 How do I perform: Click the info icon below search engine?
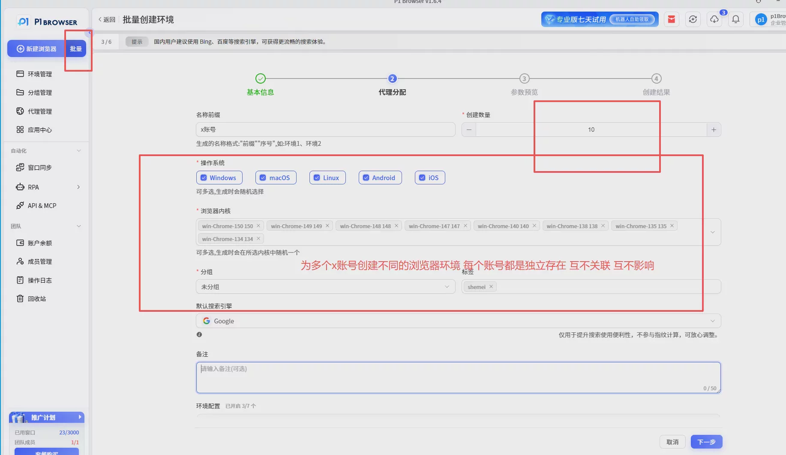[199, 334]
